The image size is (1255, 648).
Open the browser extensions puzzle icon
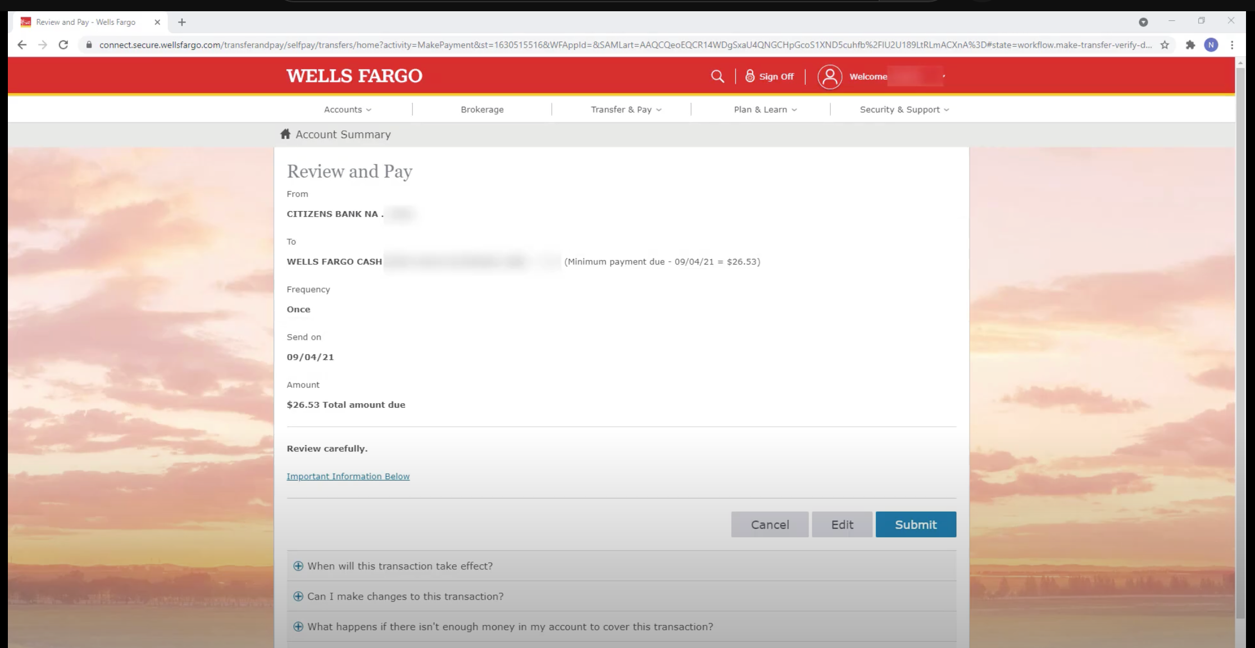(1190, 45)
